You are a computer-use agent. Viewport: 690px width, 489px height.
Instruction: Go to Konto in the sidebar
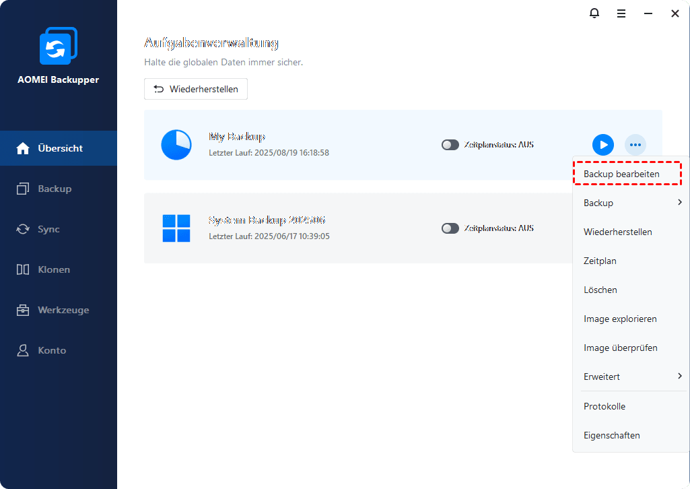[52, 350]
